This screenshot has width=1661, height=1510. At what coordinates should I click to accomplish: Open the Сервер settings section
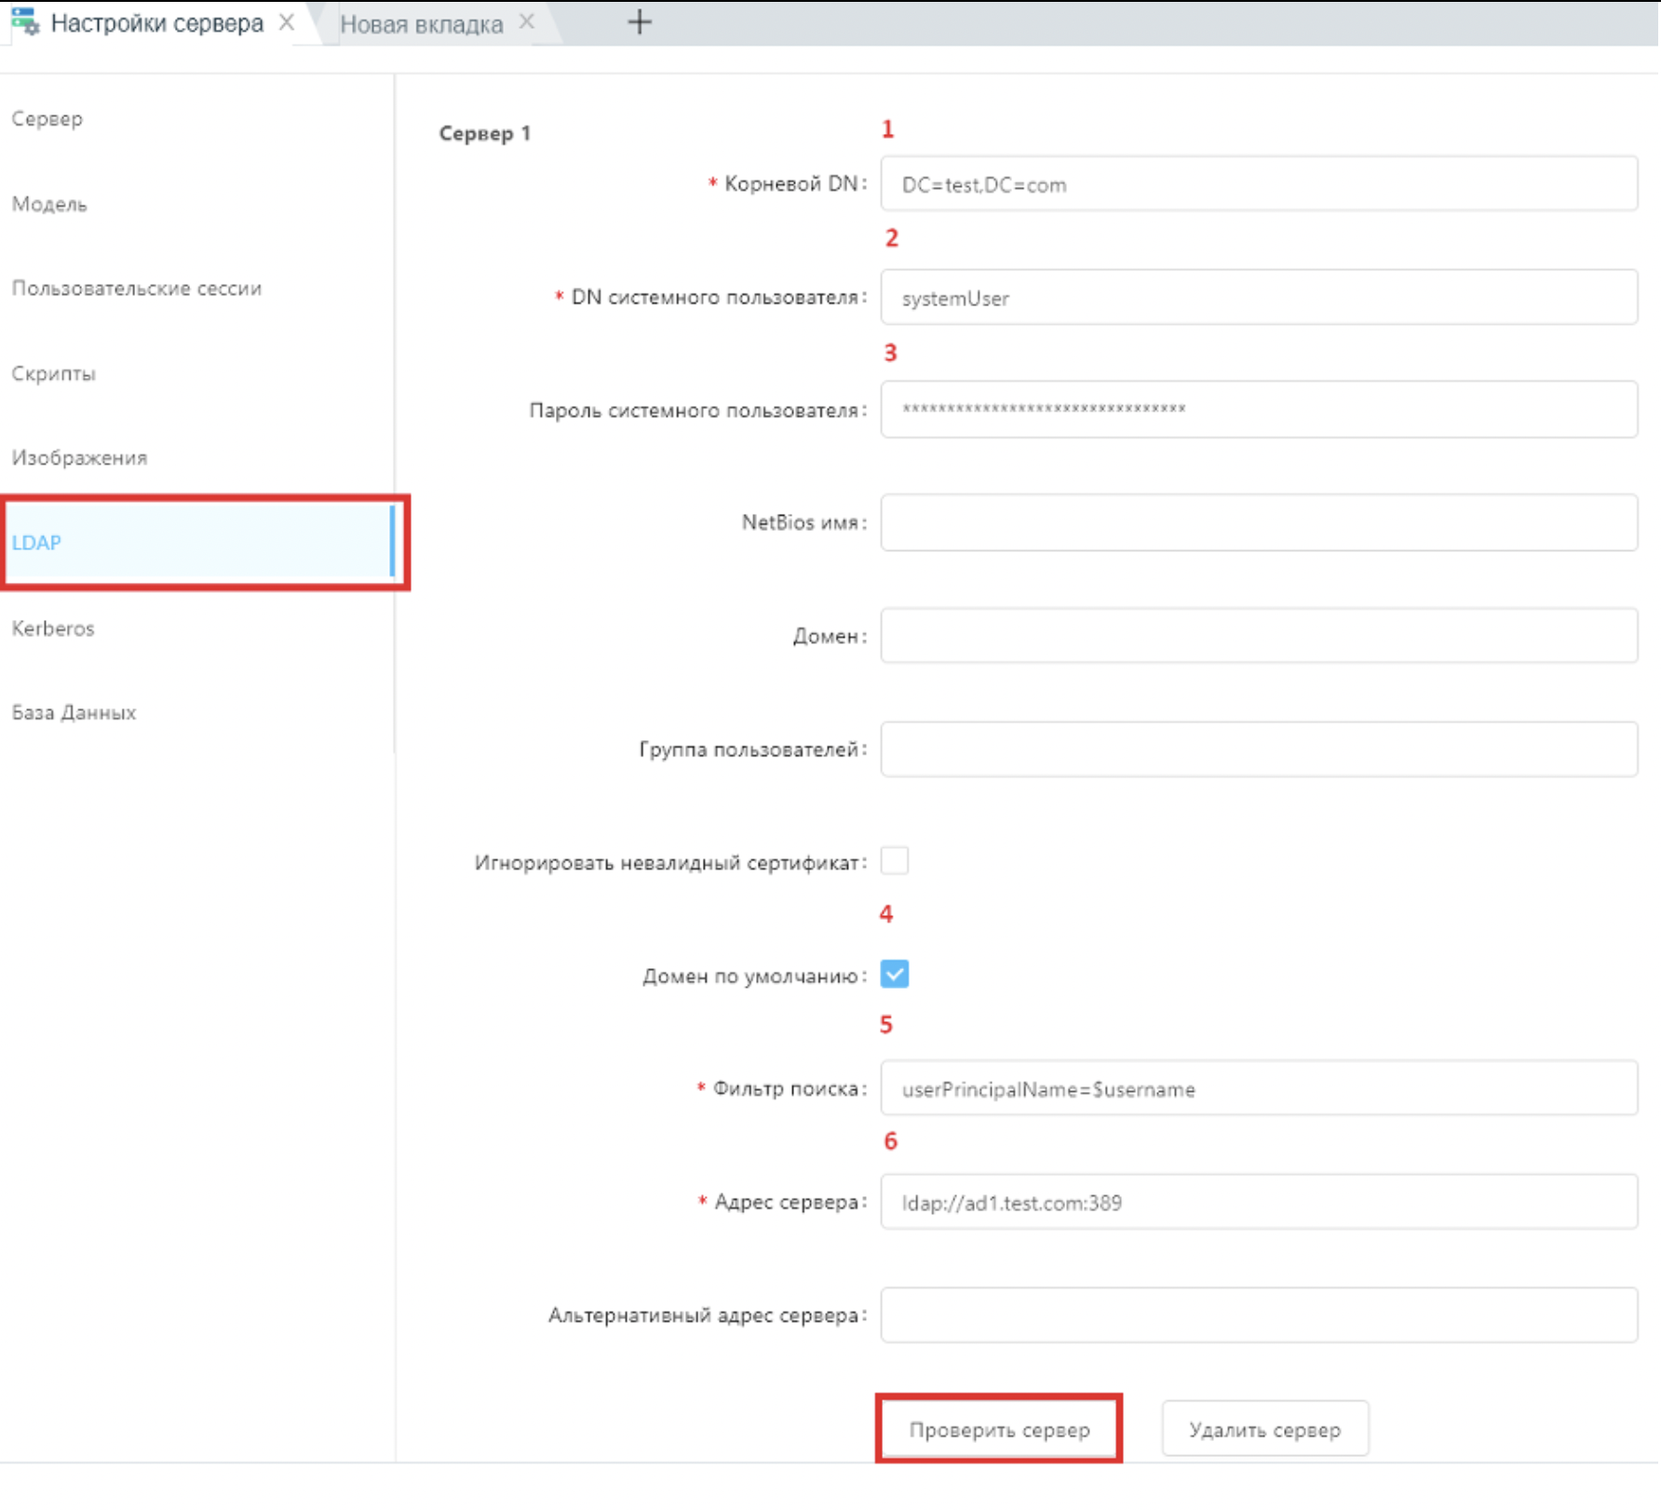[47, 119]
